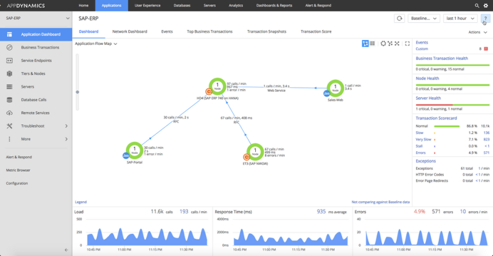493x256 pixels.
Task: Click the Server Health status bar
Action: click(452, 105)
